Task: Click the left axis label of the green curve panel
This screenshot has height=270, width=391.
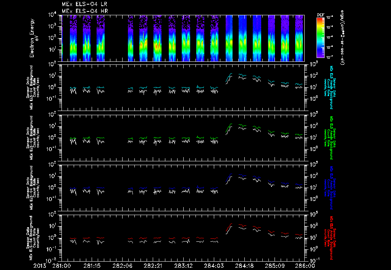Action: [33, 138]
